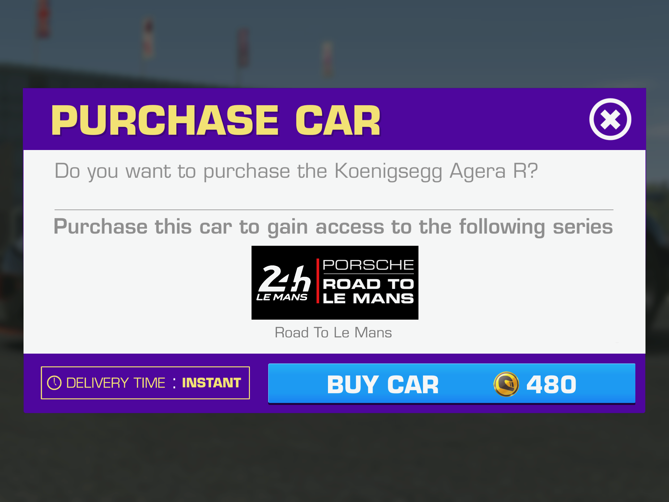This screenshot has width=669, height=502.
Task: Click the gold helmet coin icon
Action: click(x=506, y=384)
